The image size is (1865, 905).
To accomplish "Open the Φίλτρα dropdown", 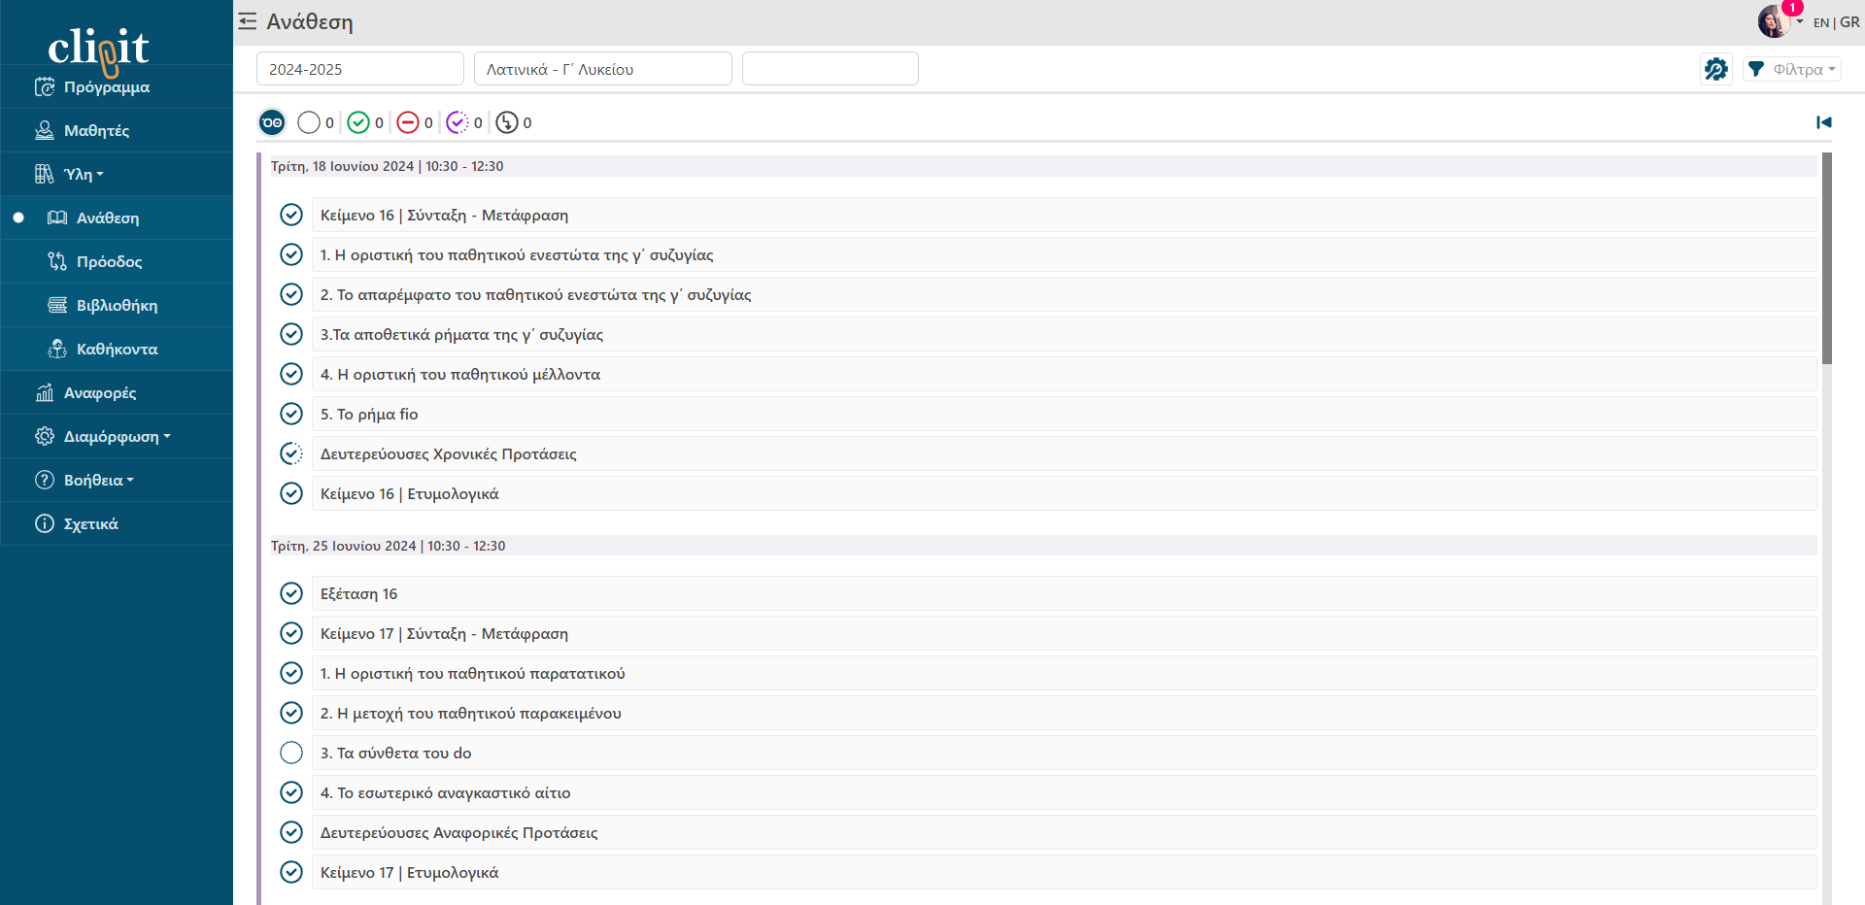I will 1792,69.
